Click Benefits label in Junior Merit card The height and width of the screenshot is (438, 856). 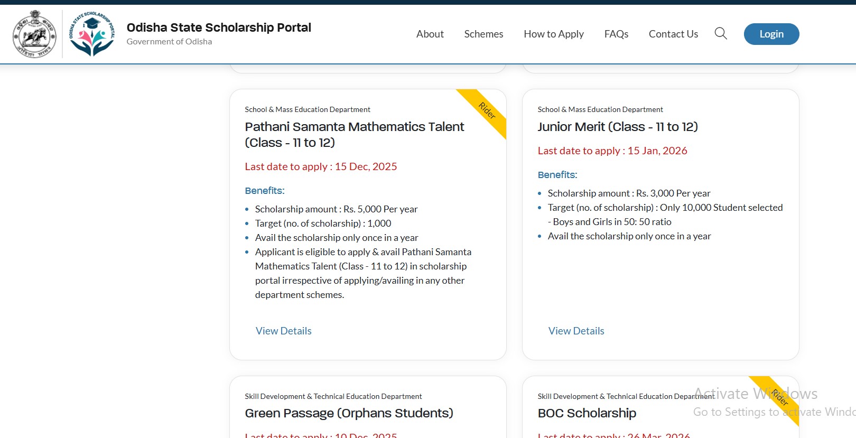(x=557, y=175)
